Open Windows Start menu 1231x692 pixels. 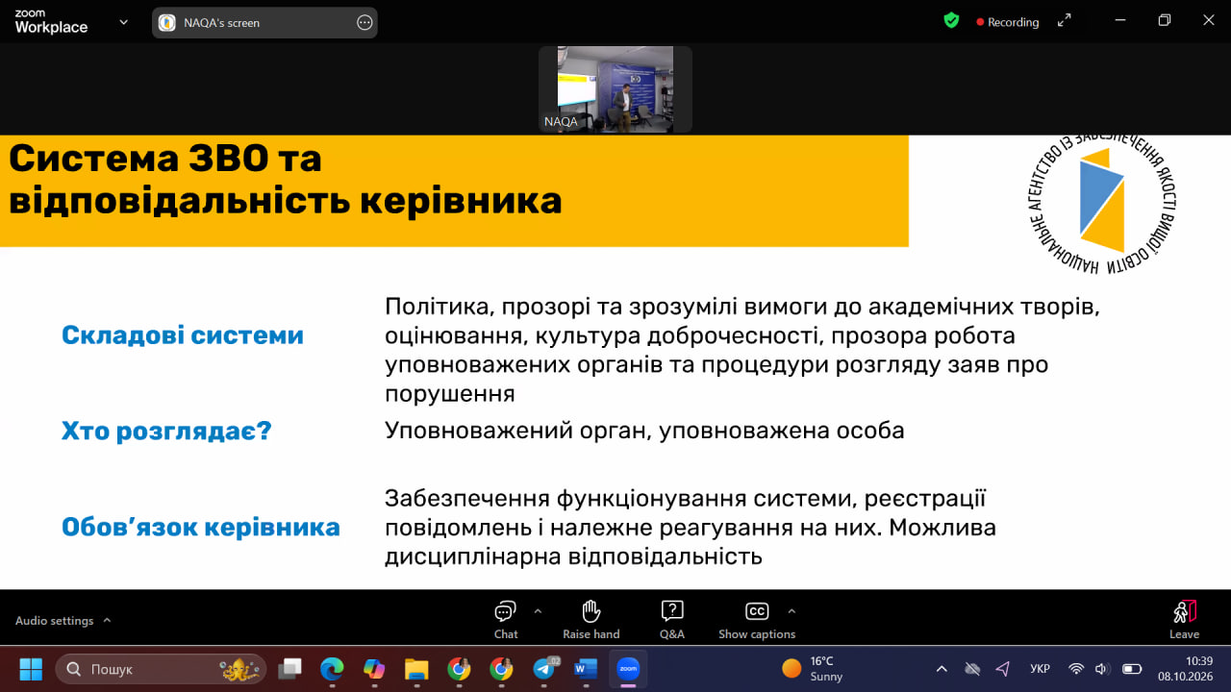click(x=31, y=669)
